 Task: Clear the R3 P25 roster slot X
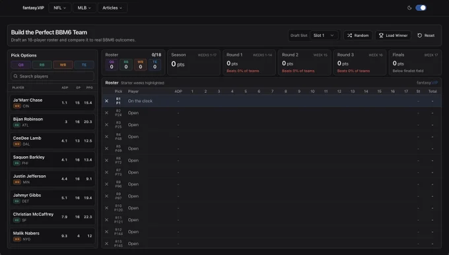(106, 125)
